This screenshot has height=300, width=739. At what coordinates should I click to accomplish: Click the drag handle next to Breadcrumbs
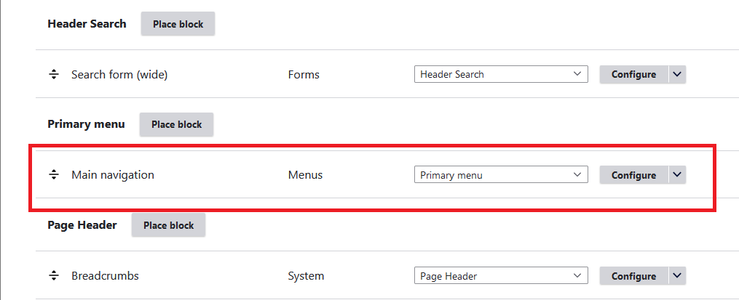pyautogui.click(x=54, y=276)
